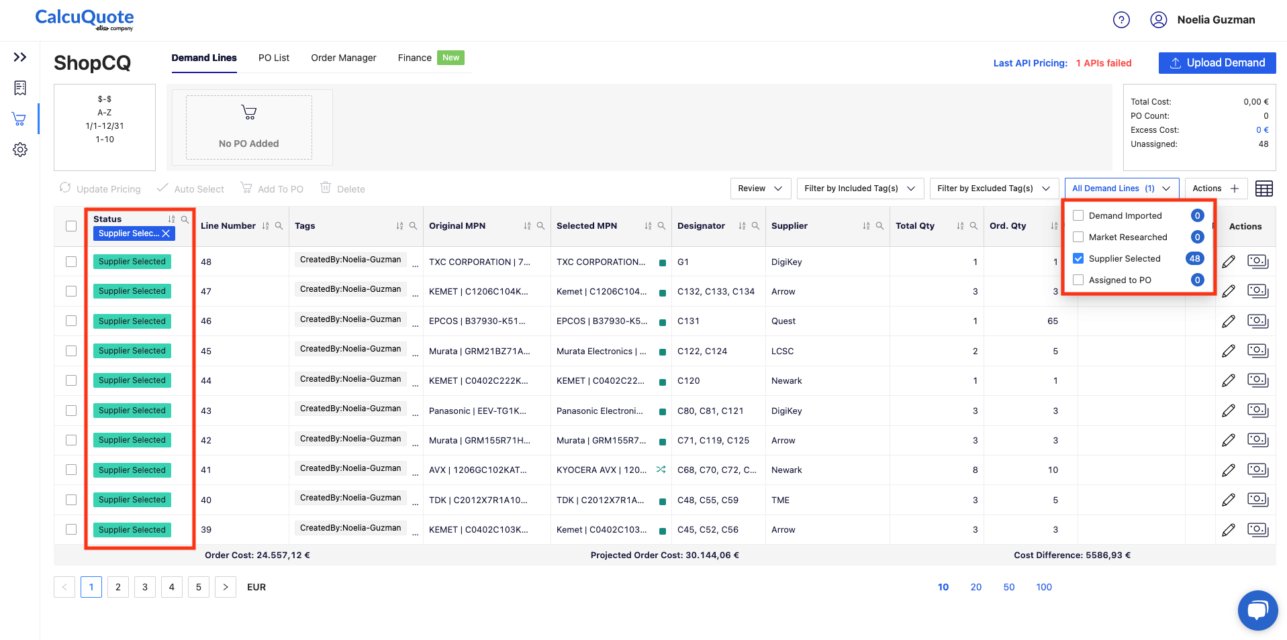Select the filter summary card showing A-Z
Viewport: 1287px width, 640px height.
tap(105, 127)
